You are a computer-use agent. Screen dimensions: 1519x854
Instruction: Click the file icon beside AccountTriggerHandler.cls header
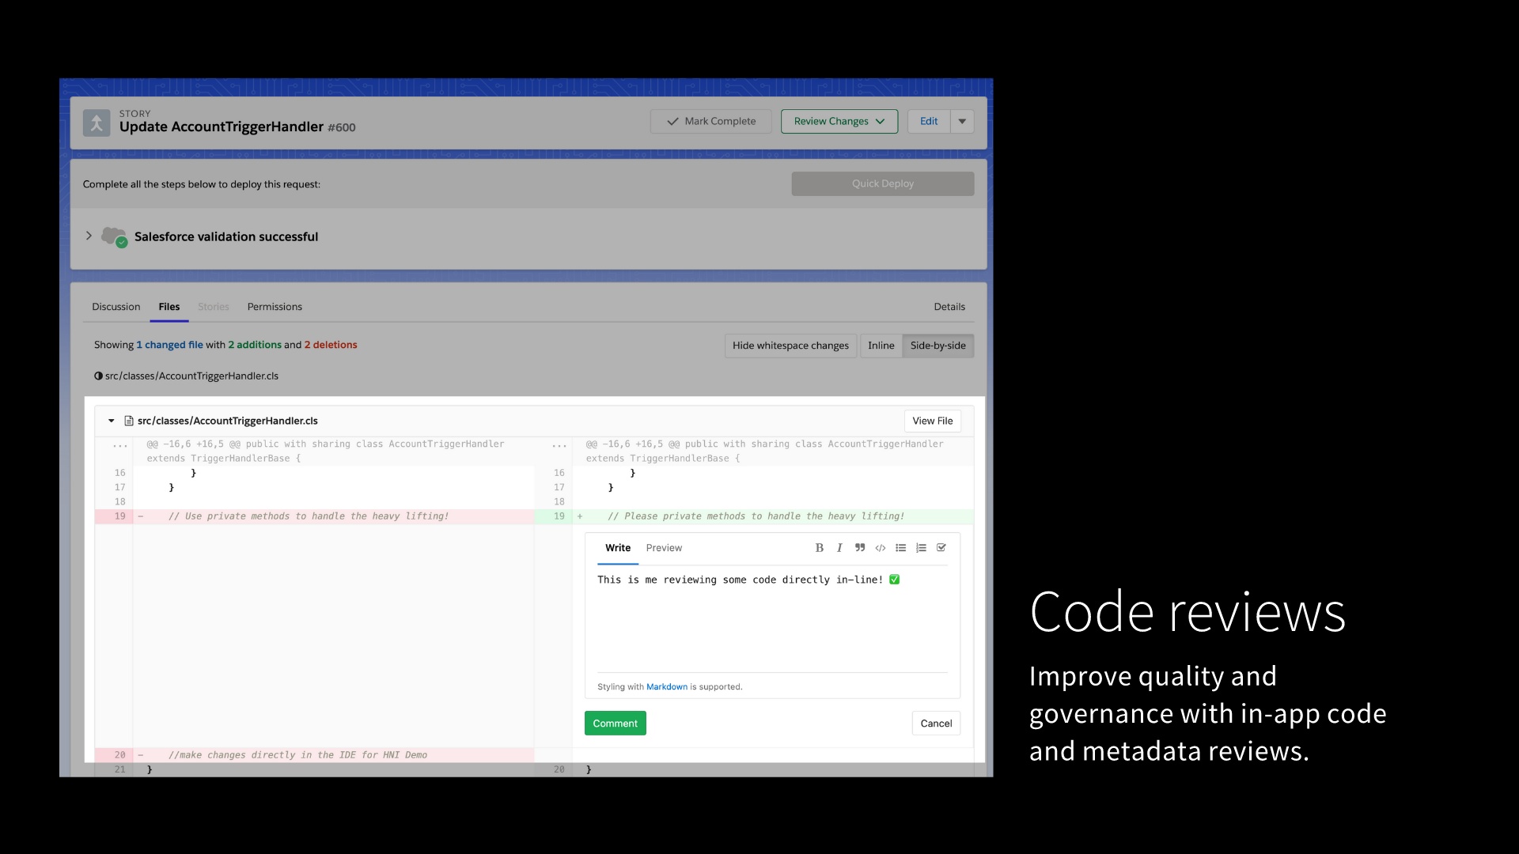click(x=127, y=421)
